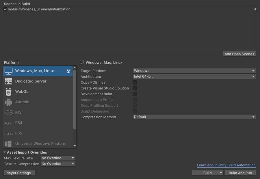Open the Max Texture Size dropdown

click(x=58, y=158)
